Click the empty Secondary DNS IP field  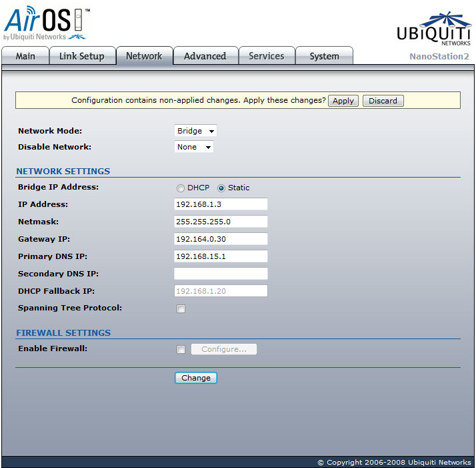pos(221,274)
